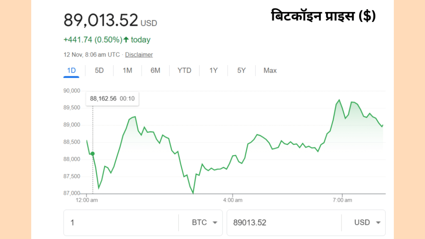The image size is (425, 239).
Task: Click the chart peak near 7:00 am
Action: pyautogui.click(x=340, y=100)
